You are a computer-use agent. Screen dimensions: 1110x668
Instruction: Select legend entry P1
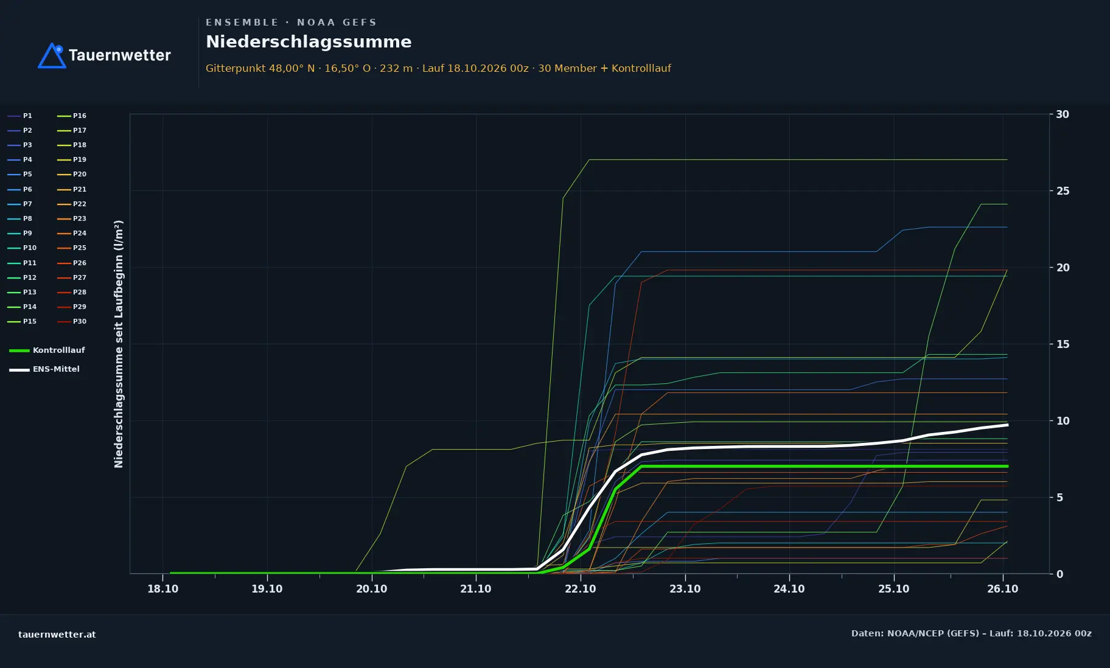(19, 116)
